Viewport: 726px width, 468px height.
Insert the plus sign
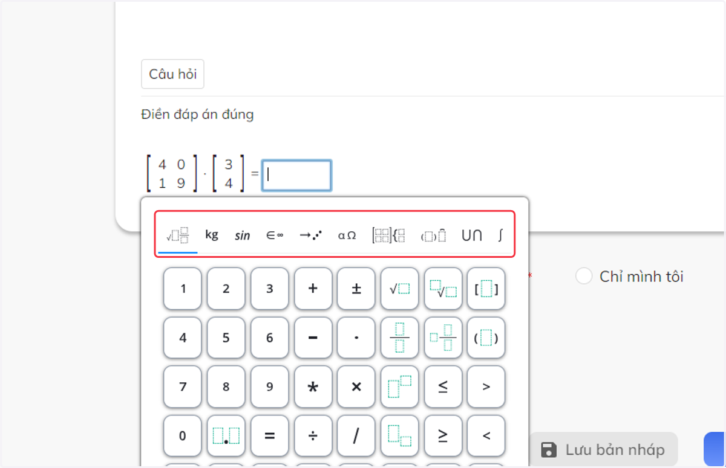pyautogui.click(x=313, y=289)
